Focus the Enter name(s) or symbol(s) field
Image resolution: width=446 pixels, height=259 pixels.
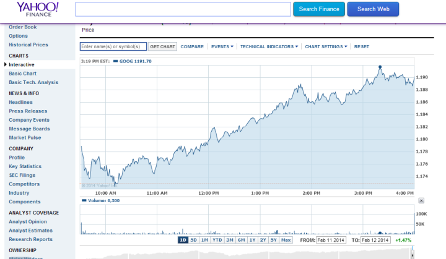(113, 46)
